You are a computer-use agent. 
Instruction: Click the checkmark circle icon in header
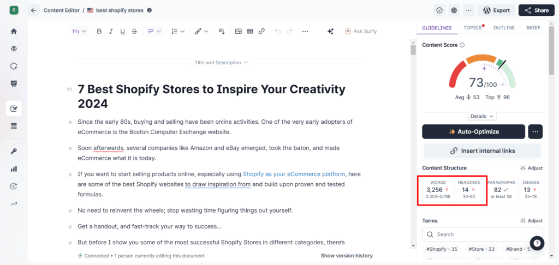439,10
